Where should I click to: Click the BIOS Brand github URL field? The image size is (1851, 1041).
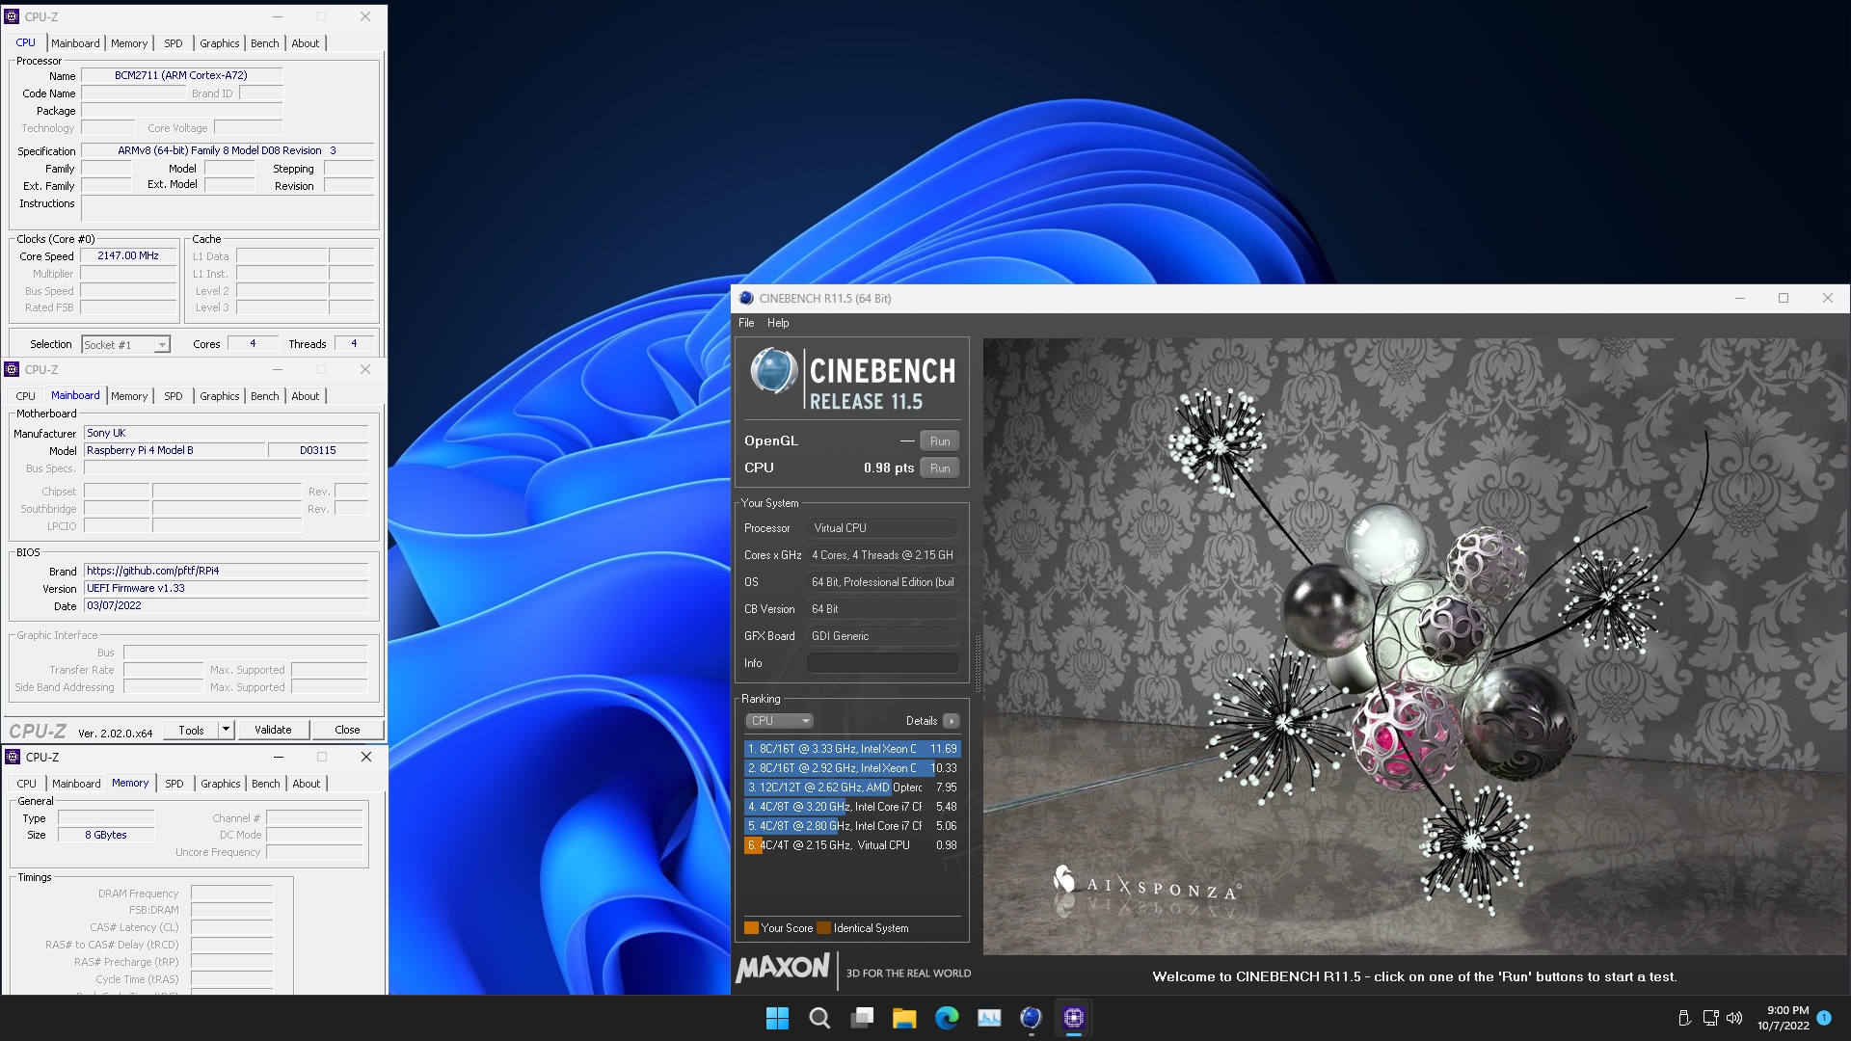point(226,571)
